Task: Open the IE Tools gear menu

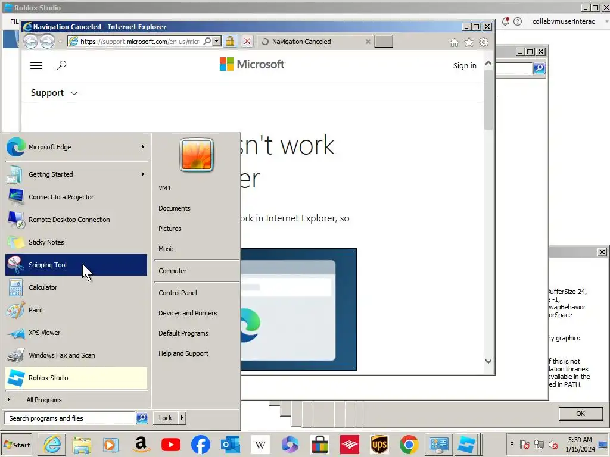Action: pyautogui.click(x=484, y=42)
